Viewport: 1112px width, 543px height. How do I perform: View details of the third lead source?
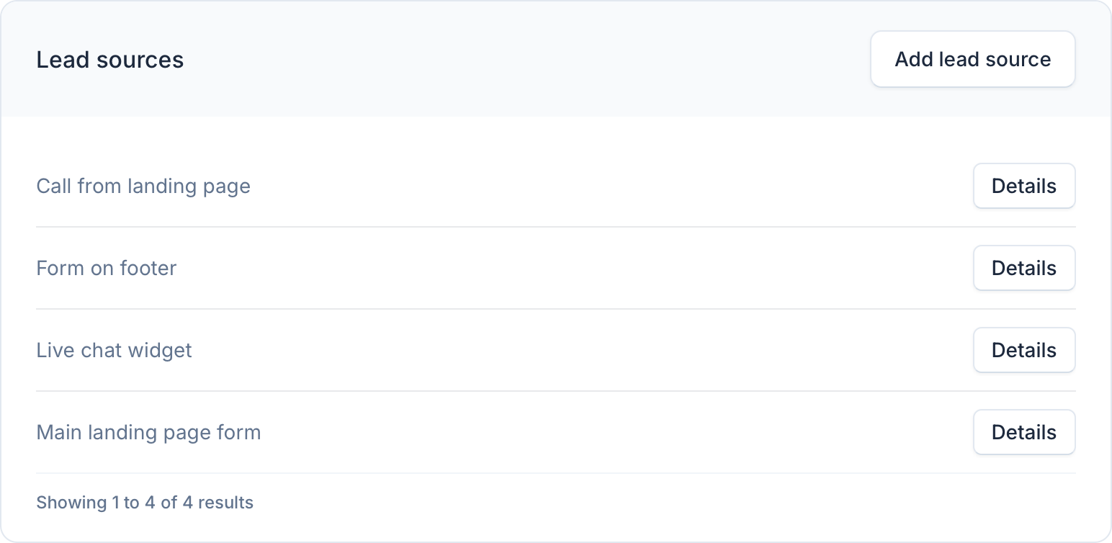[1023, 350]
